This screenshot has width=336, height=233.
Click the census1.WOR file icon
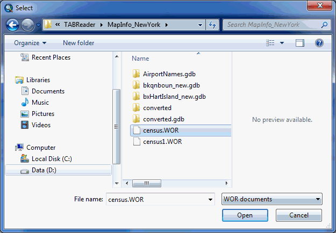click(x=137, y=141)
